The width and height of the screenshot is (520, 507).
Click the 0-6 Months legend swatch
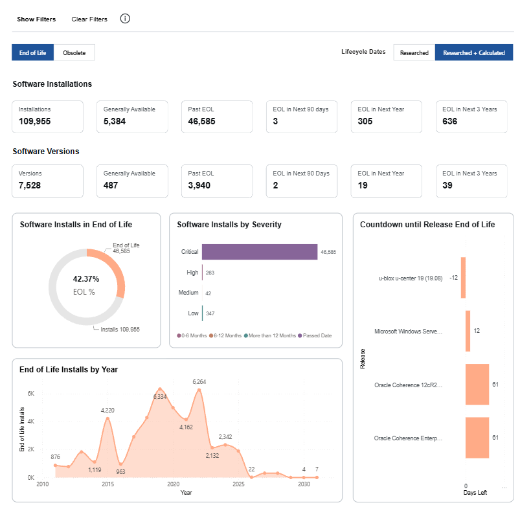click(x=179, y=335)
